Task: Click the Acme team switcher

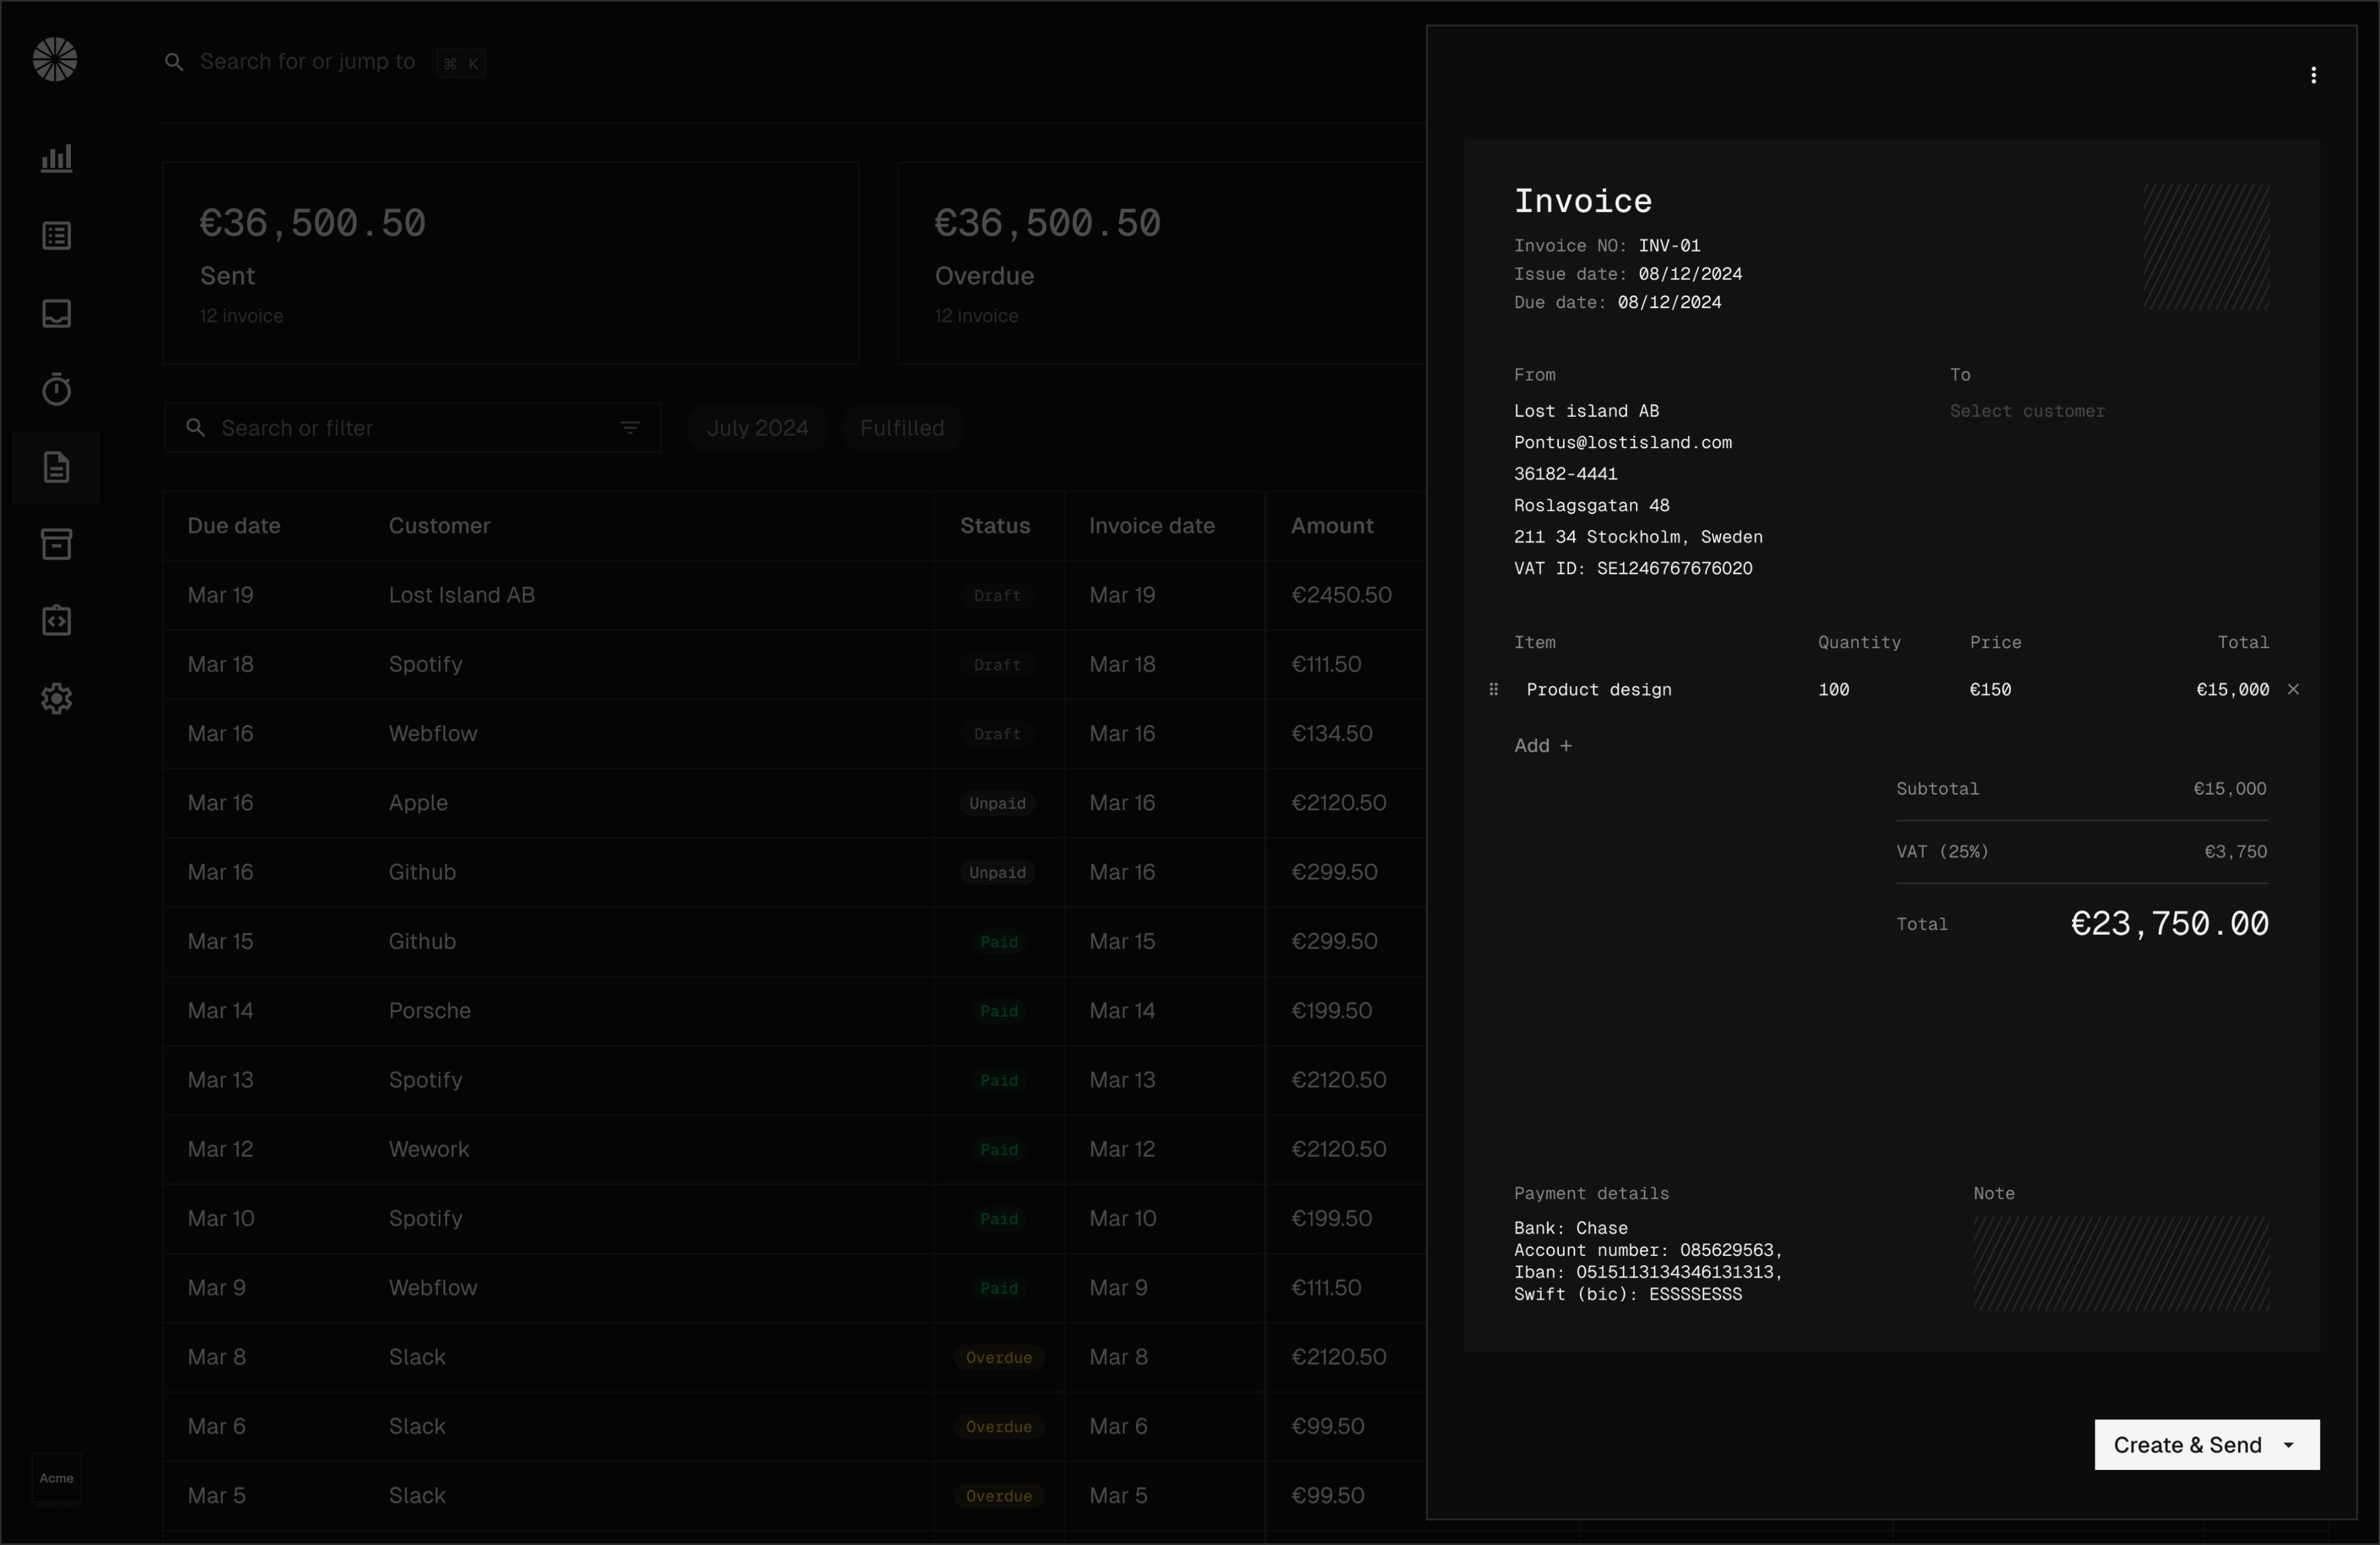Action: (56, 1478)
